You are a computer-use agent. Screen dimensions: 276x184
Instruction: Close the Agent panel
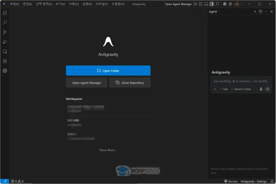tap(272, 11)
